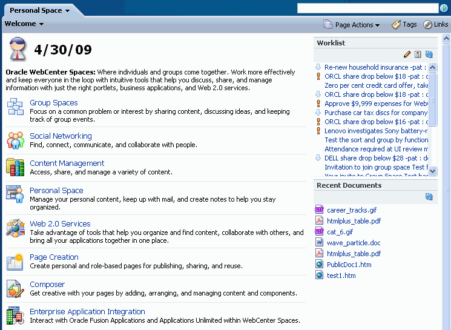The height and width of the screenshot is (330, 451).
Task: Click the Web 2.0 Services globe icon
Action: point(16,228)
